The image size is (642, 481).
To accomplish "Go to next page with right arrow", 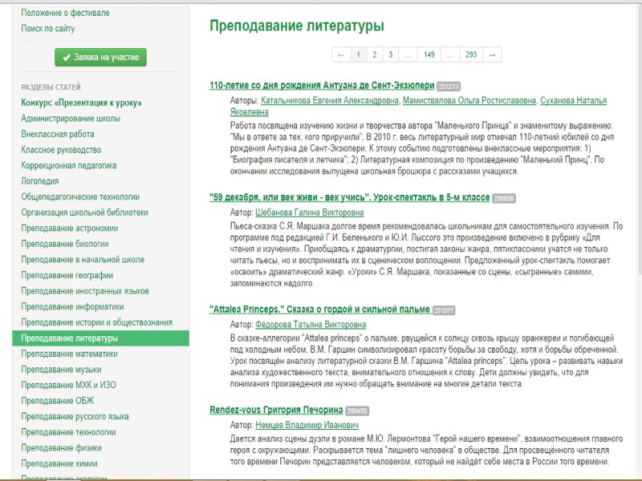I will [x=492, y=55].
